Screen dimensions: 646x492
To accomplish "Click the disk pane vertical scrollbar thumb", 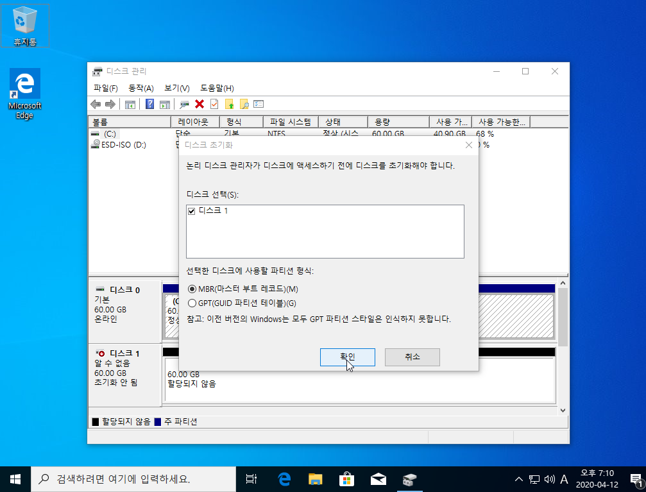I will pyautogui.click(x=563, y=318).
